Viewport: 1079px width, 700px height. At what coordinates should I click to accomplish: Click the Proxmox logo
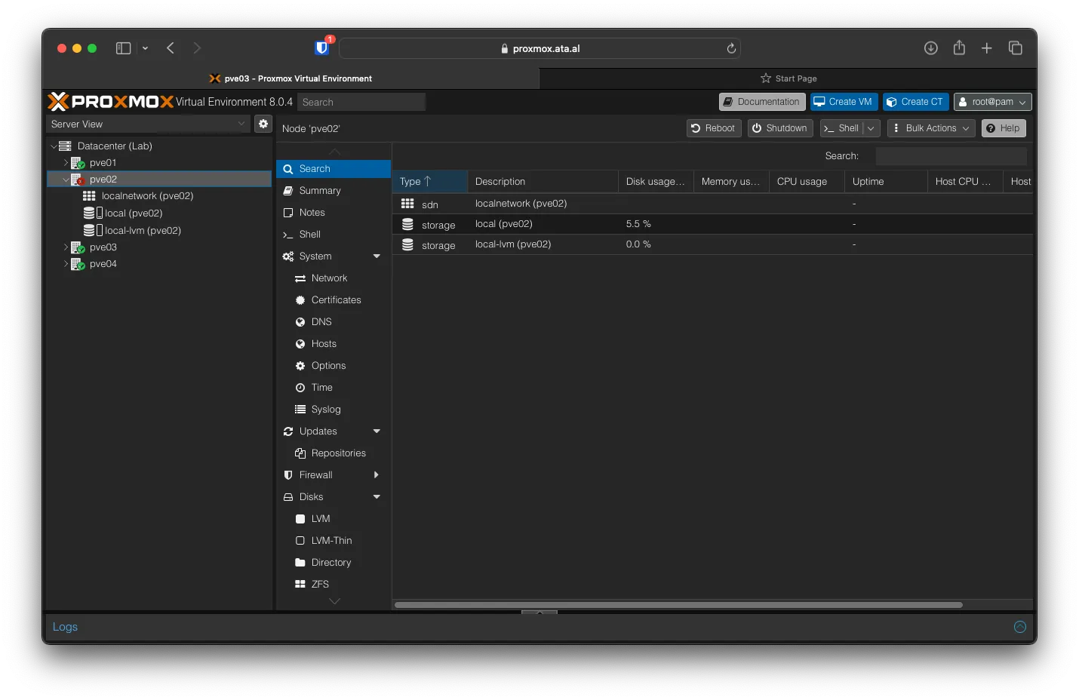click(x=111, y=101)
